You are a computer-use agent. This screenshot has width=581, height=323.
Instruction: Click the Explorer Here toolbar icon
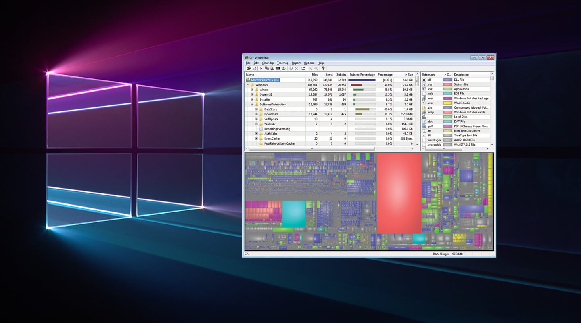click(272, 68)
